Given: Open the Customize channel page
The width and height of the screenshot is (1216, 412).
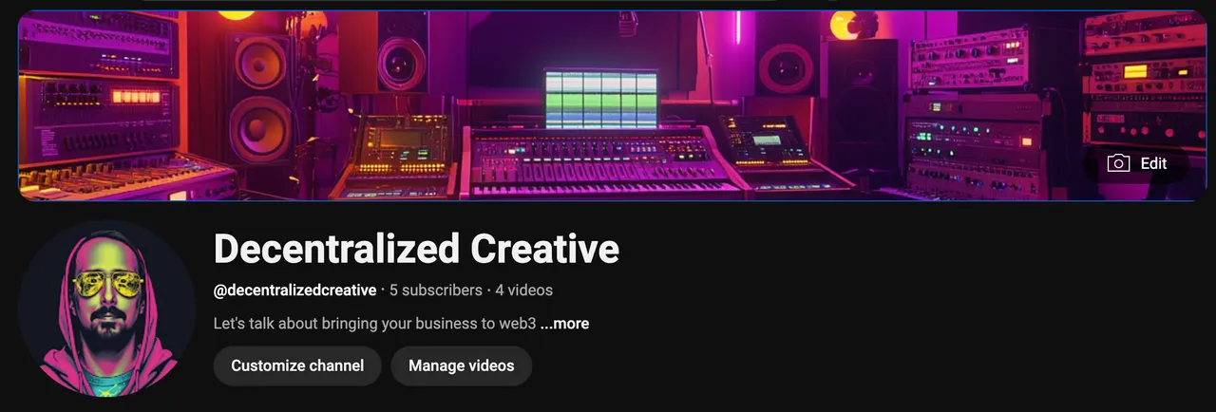Looking at the screenshot, I should (x=297, y=365).
